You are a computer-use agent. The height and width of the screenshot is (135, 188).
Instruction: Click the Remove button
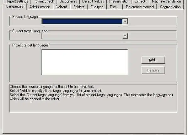point(153,70)
